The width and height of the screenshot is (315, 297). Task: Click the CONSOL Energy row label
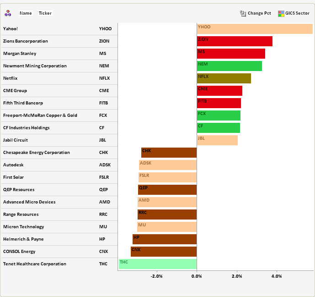click(19, 252)
